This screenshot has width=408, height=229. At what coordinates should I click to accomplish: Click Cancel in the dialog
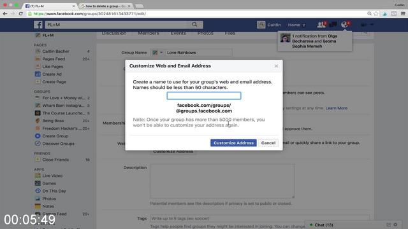(268, 142)
